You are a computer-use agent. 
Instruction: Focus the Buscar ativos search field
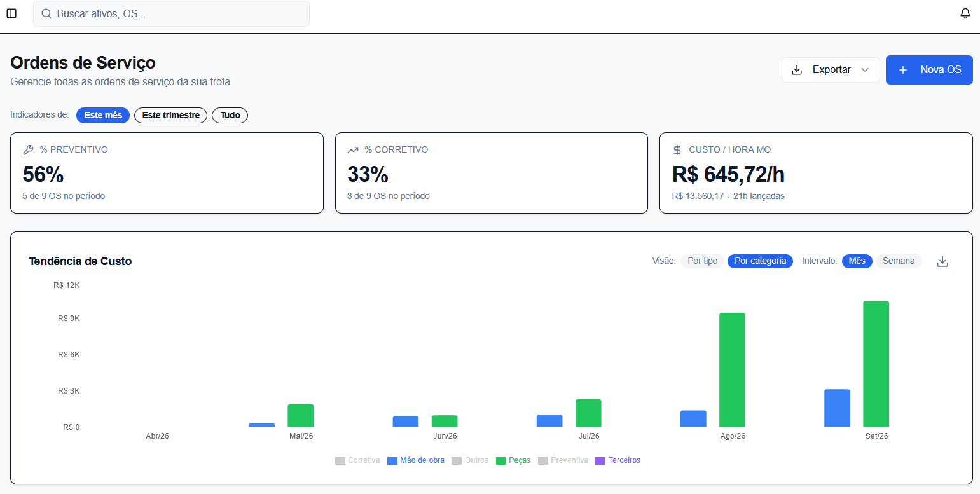(x=171, y=13)
